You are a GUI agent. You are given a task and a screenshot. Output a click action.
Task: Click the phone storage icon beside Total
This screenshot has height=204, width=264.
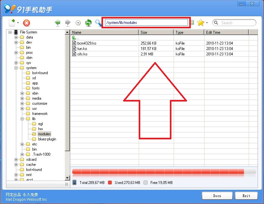point(74,182)
